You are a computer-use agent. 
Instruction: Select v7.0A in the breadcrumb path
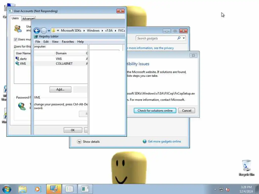click(x=109, y=31)
